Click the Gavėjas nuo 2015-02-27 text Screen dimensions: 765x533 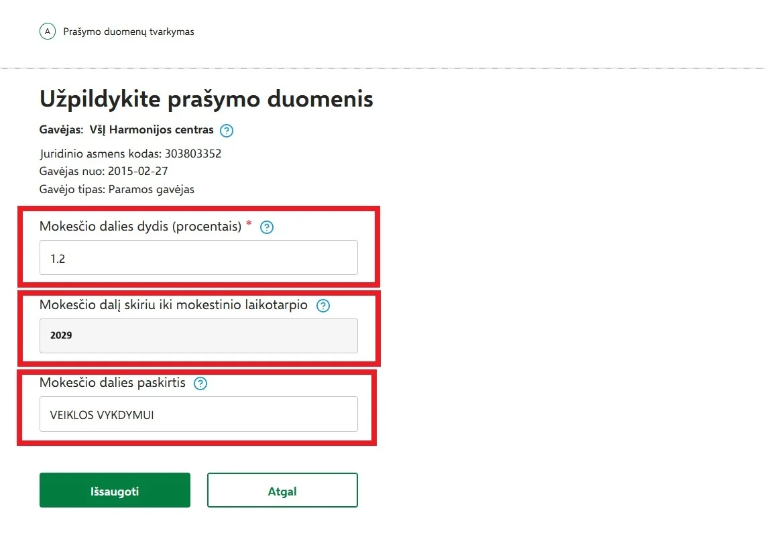[103, 171]
